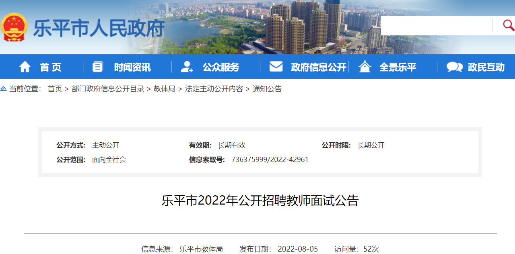
Task: Click the house icon beside 首页
Action: click(25, 67)
